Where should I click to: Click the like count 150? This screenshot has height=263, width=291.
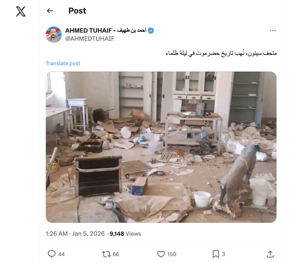[x=172, y=254]
